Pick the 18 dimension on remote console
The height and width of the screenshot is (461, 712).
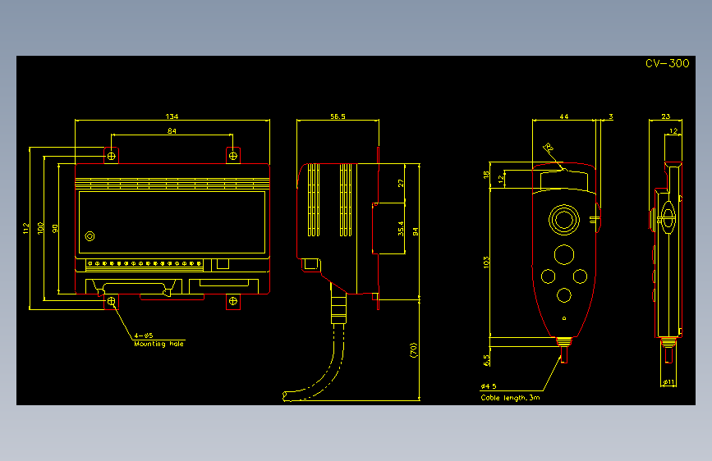point(486,175)
